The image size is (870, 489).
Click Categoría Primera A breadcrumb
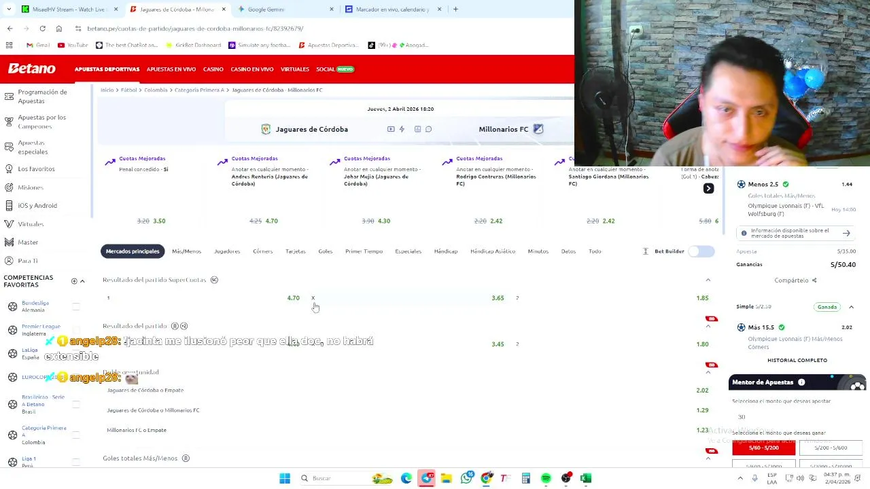pyautogui.click(x=198, y=90)
